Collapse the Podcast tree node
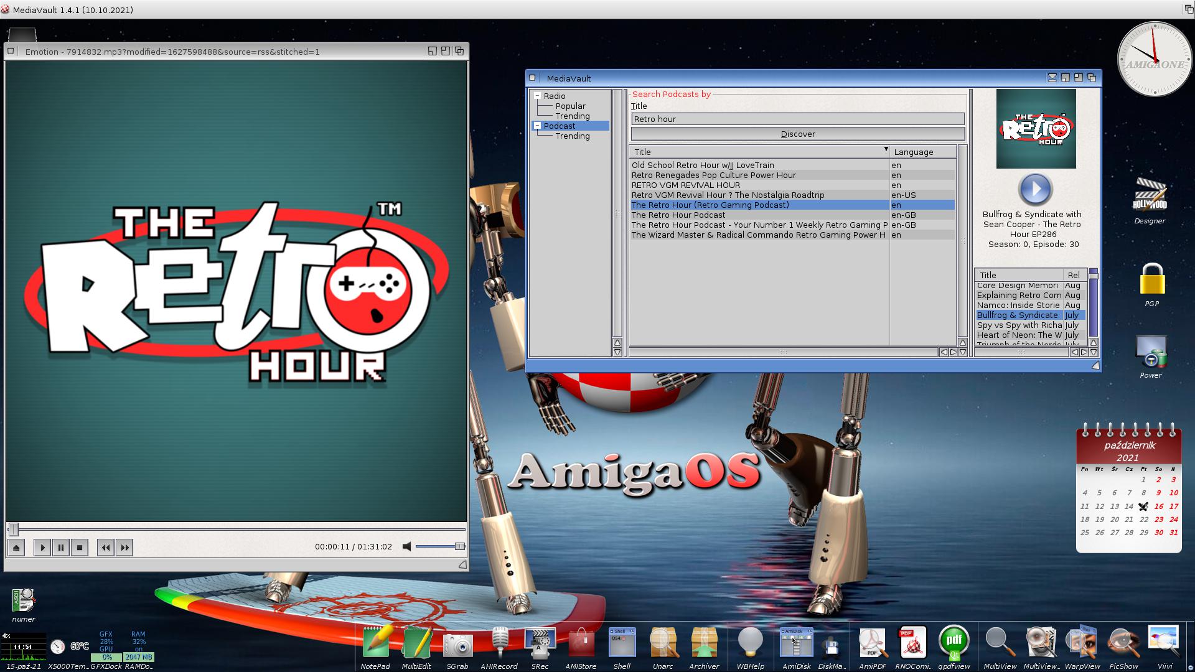1195x672 pixels. tap(537, 126)
